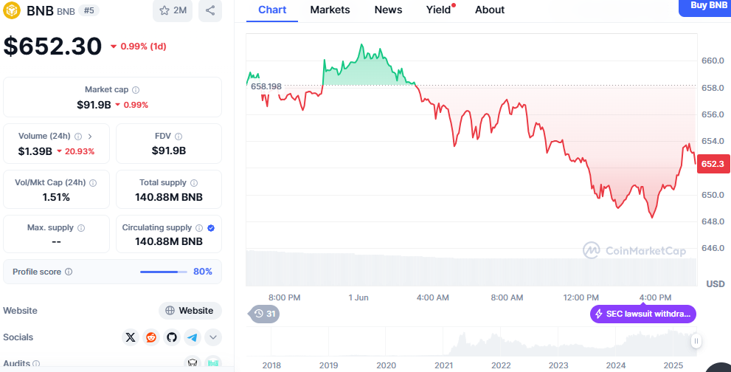Open the Telegram social link
Screen dimensions: 731x372
pos(192,337)
